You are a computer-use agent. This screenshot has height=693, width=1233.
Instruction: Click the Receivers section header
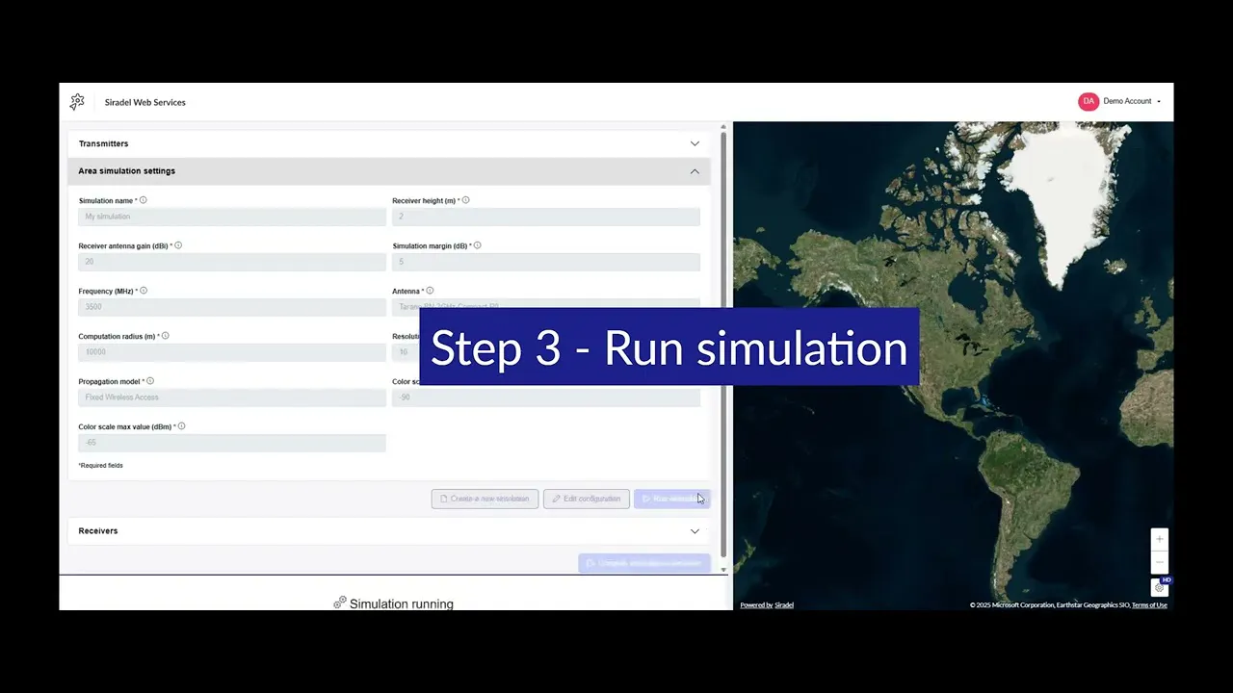(389, 531)
